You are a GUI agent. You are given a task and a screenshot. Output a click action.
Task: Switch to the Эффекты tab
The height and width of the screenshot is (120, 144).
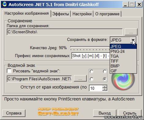click(61, 14)
